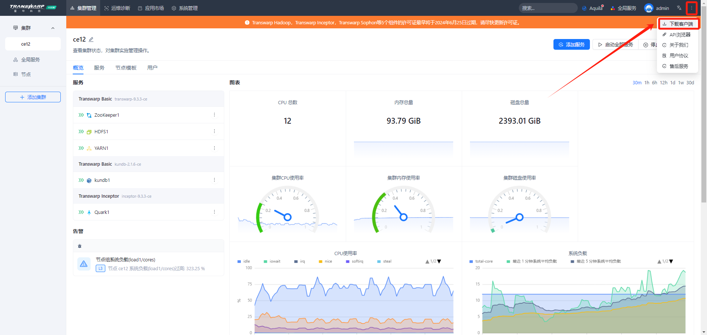Image resolution: width=707 pixels, height=335 pixels.
Task: Set chart range to 12h
Action: pyautogui.click(x=664, y=83)
